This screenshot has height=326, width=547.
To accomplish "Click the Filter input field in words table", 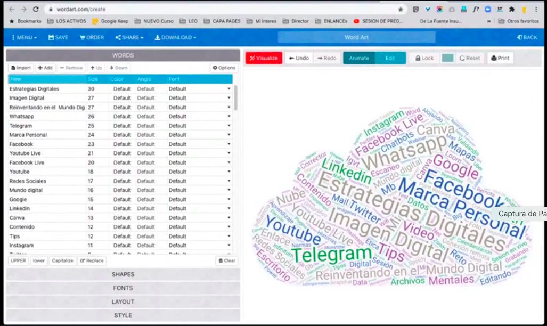I will click(47, 79).
